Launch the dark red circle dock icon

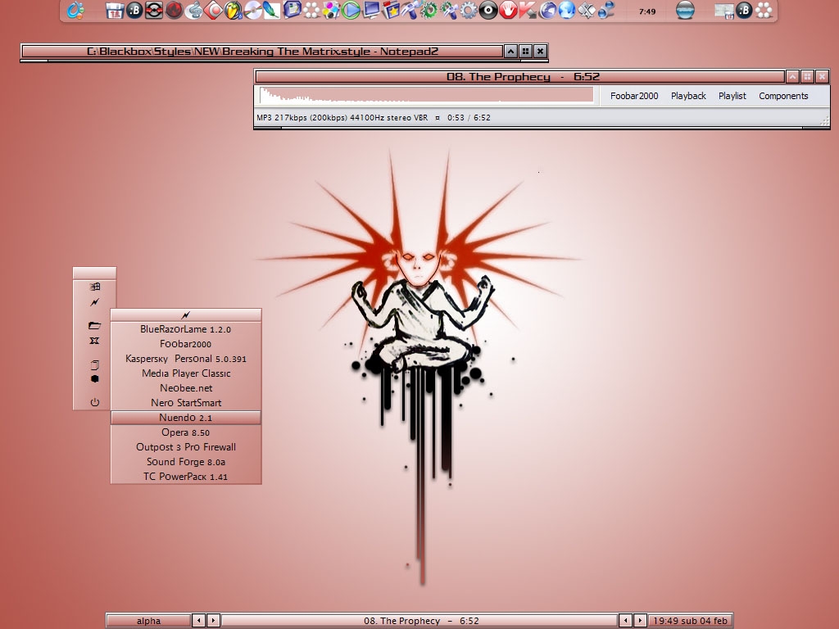[174, 10]
